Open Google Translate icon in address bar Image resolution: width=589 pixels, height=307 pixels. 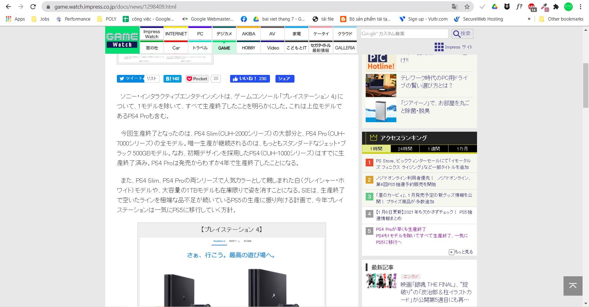(x=455, y=6)
